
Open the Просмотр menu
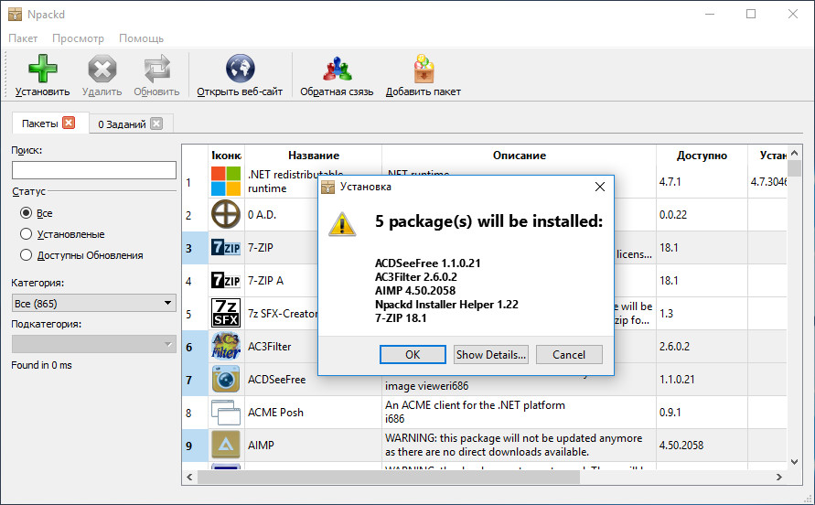coord(78,38)
